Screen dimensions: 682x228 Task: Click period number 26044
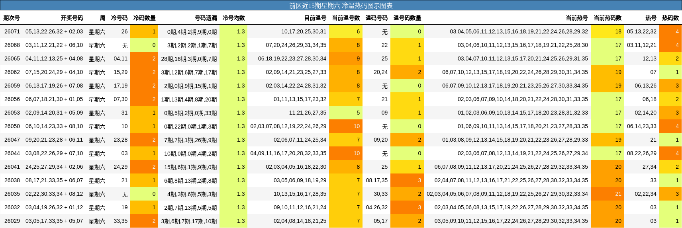coord(12,153)
